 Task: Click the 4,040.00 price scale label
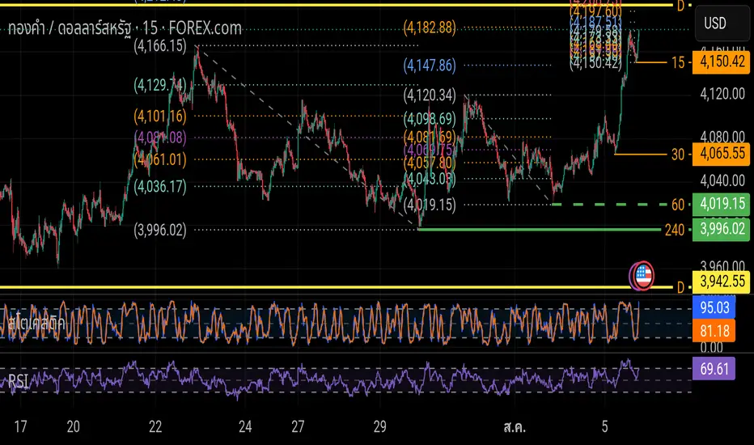pyautogui.click(x=722, y=181)
